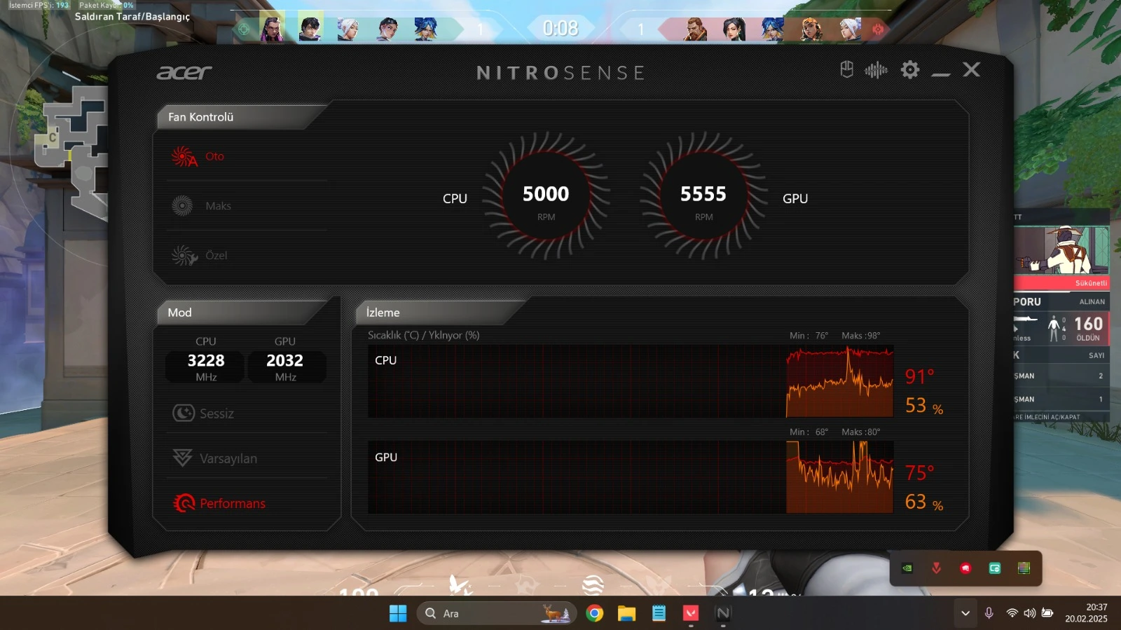Close the NitroSense window
The height and width of the screenshot is (630, 1121).
pos(972,69)
